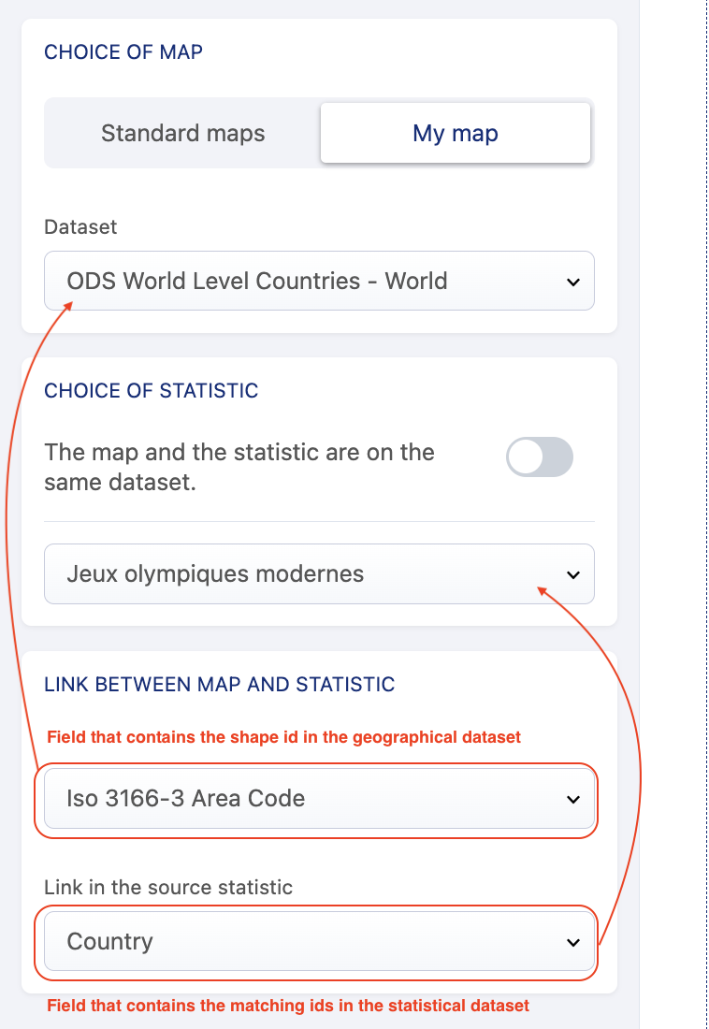The image size is (709, 1029).
Task: Click the 'Link in the source statistic' label
Action: [x=168, y=887]
